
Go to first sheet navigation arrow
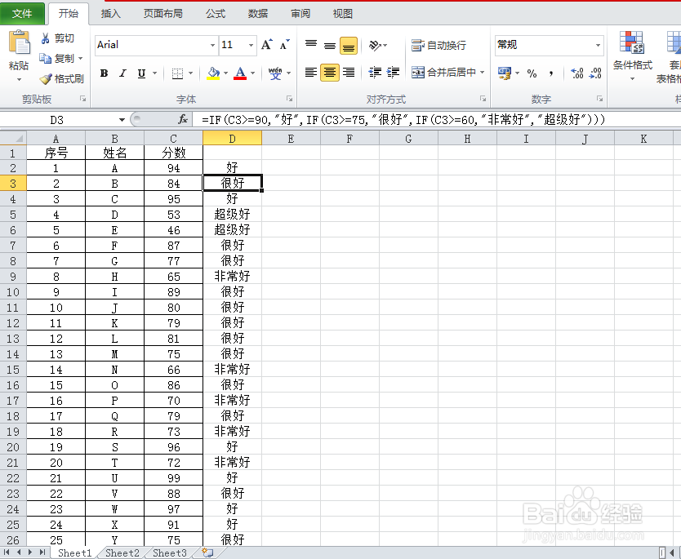7,552
